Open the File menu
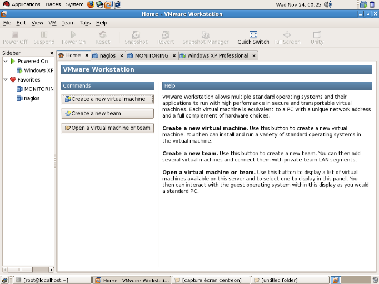The width and height of the screenshot is (379, 284). pos(7,23)
